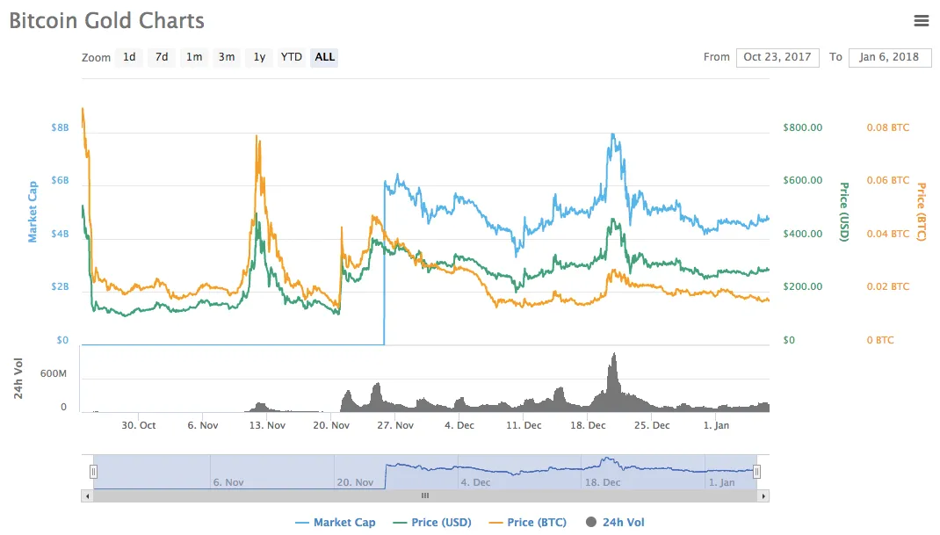Edit the From date Oct 23, 2017
The height and width of the screenshot is (535, 940).
point(777,57)
